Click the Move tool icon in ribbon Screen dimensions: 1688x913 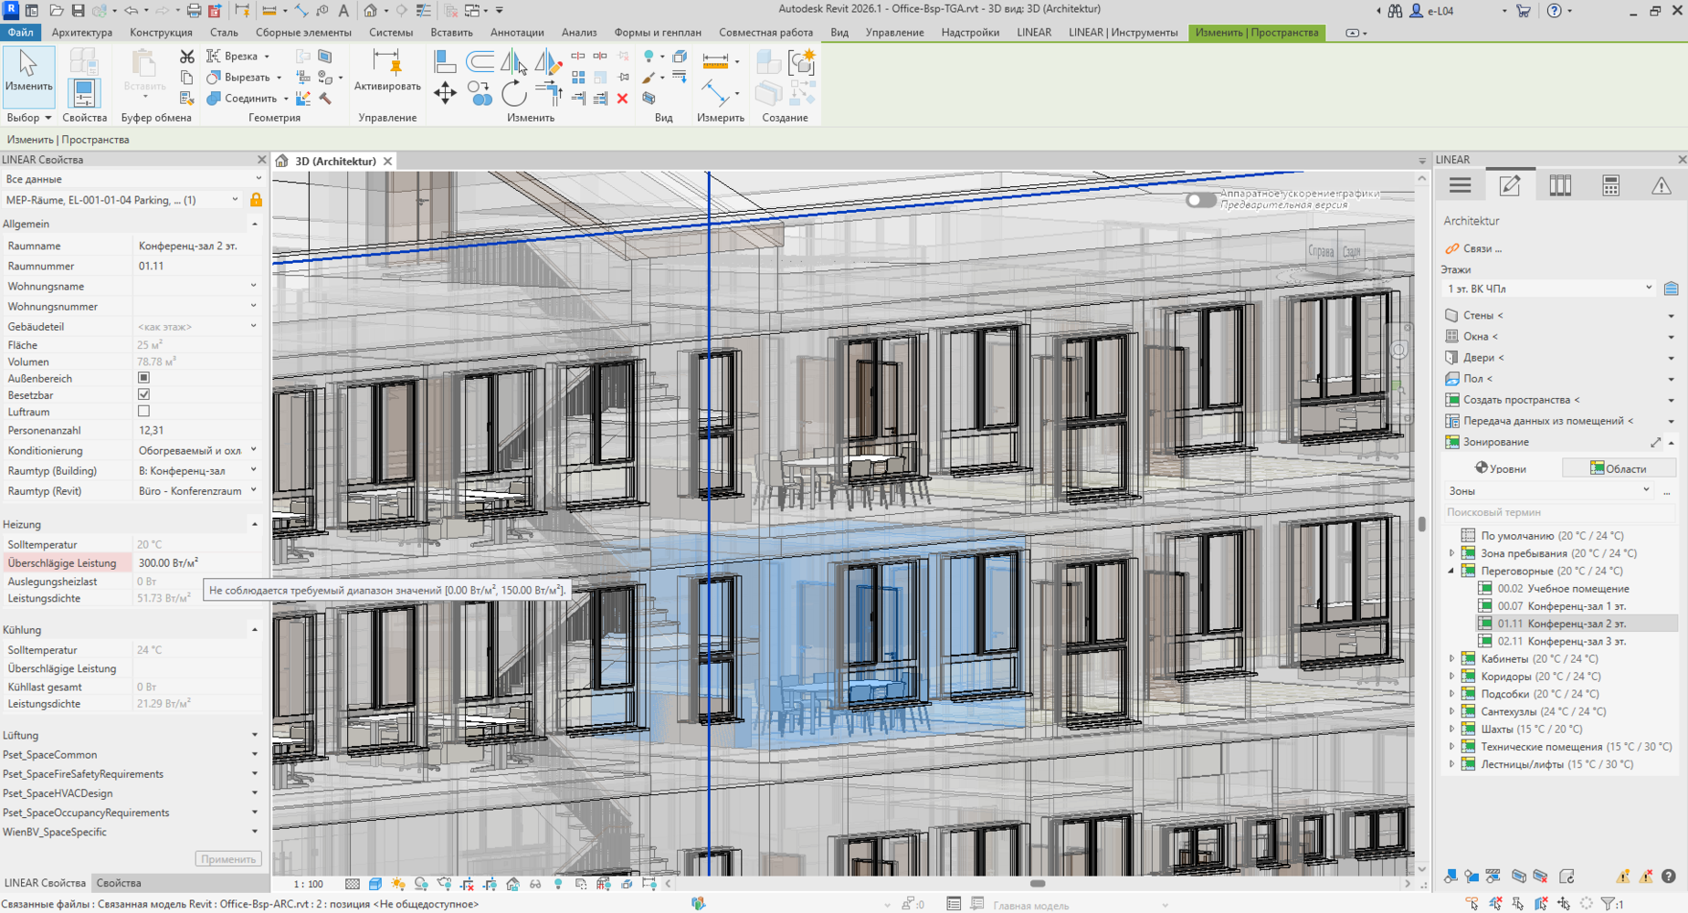coord(445,93)
